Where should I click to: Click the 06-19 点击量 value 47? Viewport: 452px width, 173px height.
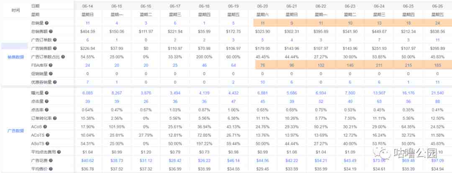coord(233,101)
